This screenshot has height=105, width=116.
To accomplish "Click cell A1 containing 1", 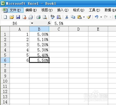I will (20, 34).
